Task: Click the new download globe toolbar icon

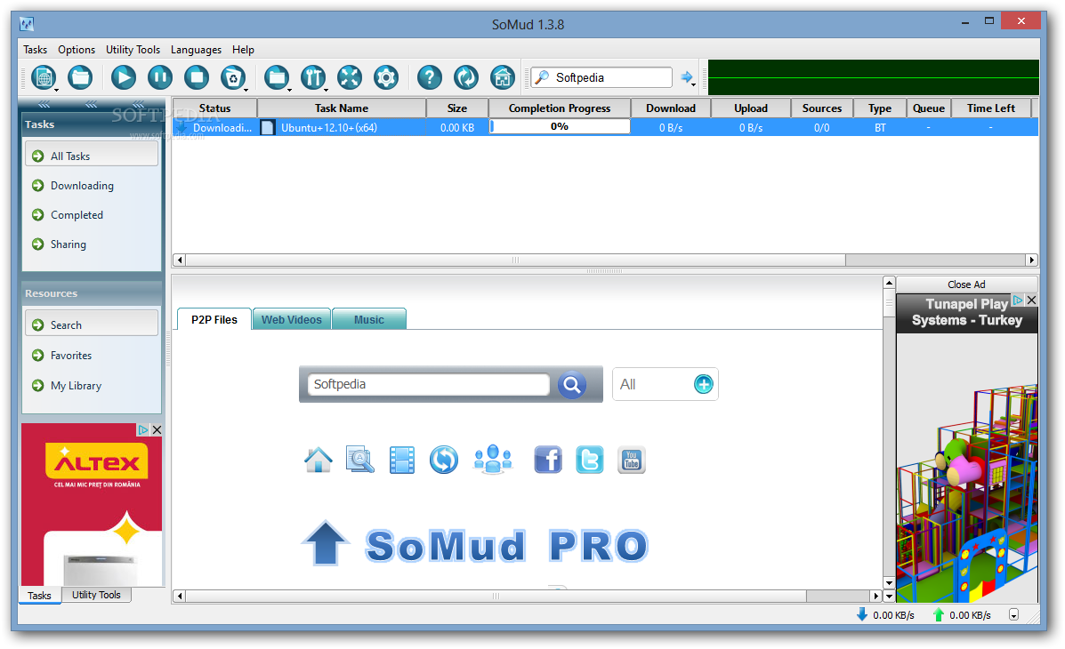Action: point(43,77)
